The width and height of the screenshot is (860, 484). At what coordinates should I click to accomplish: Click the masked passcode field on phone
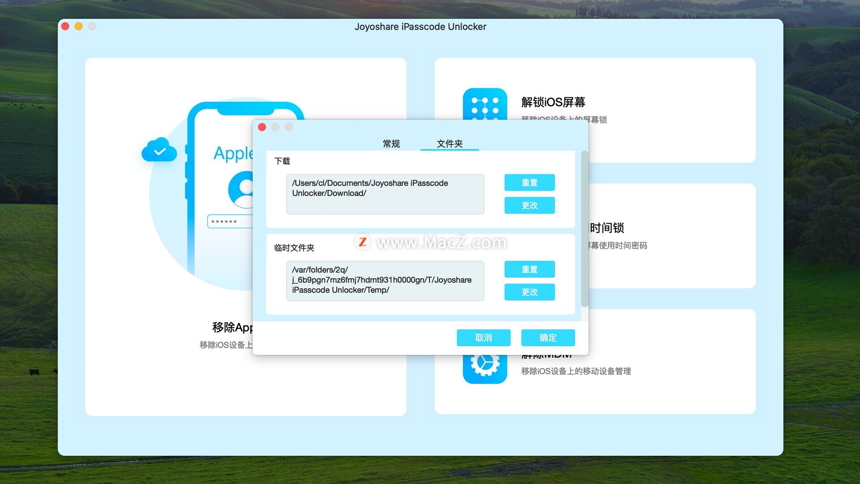pyautogui.click(x=230, y=222)
